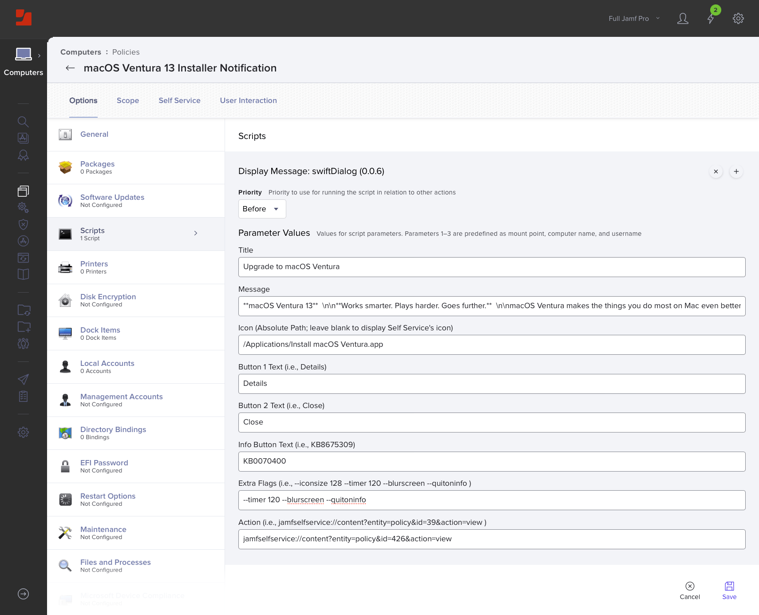Image resolution: width=759 pixels, height=615 pixels.
Task: Click the Files and Processes magnifier icon
Action: (65, 566)
